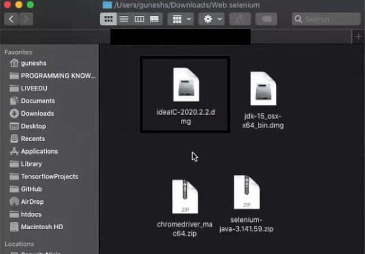Focus the Search field
This screenshot has width=365, height=254.
[x=326, y=19]
